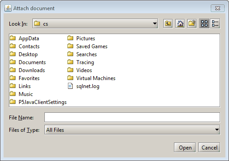The height and width of the screenshot is (161, 229).
Task: Expand the Files of Type dropdown
Action: [132, 130]
